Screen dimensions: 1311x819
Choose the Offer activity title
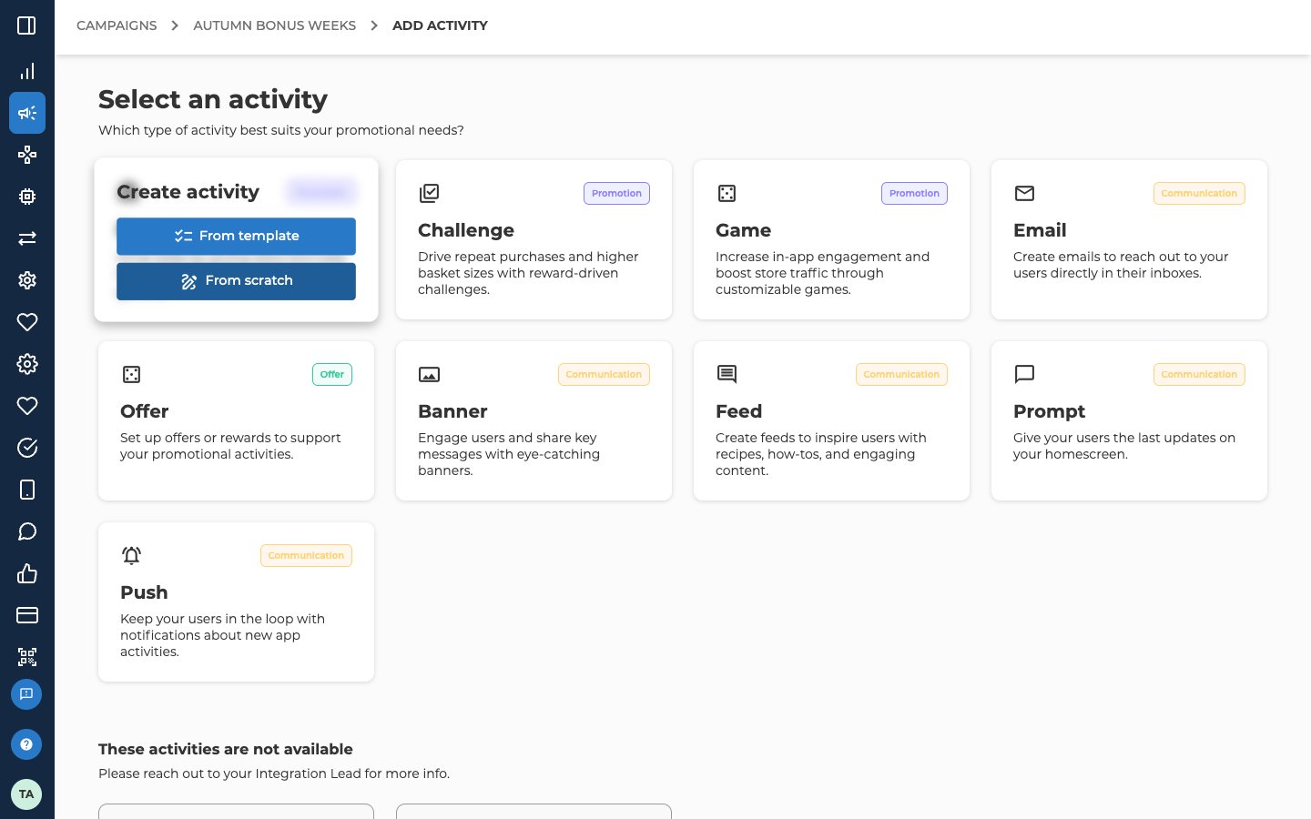[x=145, y=411]
